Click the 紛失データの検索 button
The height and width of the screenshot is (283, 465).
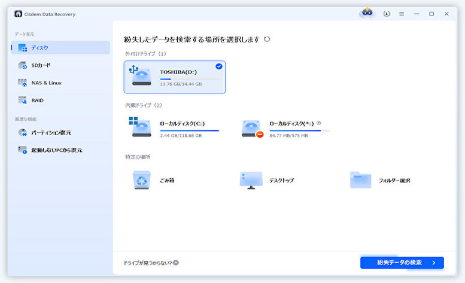[x=402, y=263]
